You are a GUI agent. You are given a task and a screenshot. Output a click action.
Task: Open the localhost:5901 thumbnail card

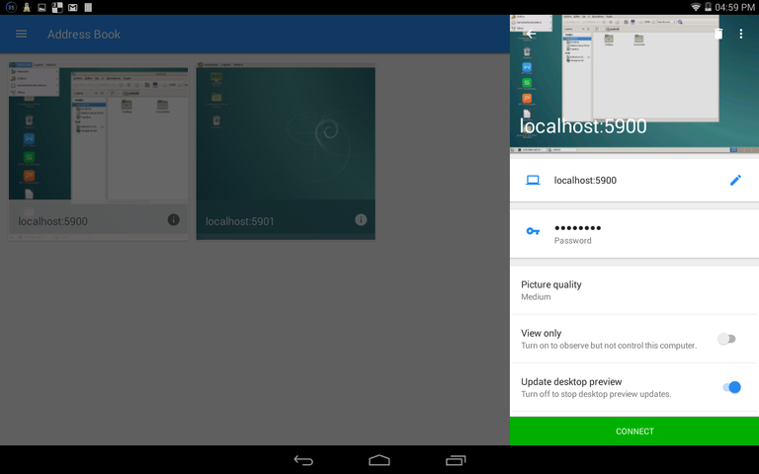pyautogui.click(x=286, y=151)
